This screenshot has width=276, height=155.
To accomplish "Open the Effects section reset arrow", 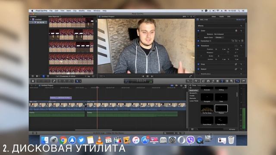I will click(x=241, y=26).
